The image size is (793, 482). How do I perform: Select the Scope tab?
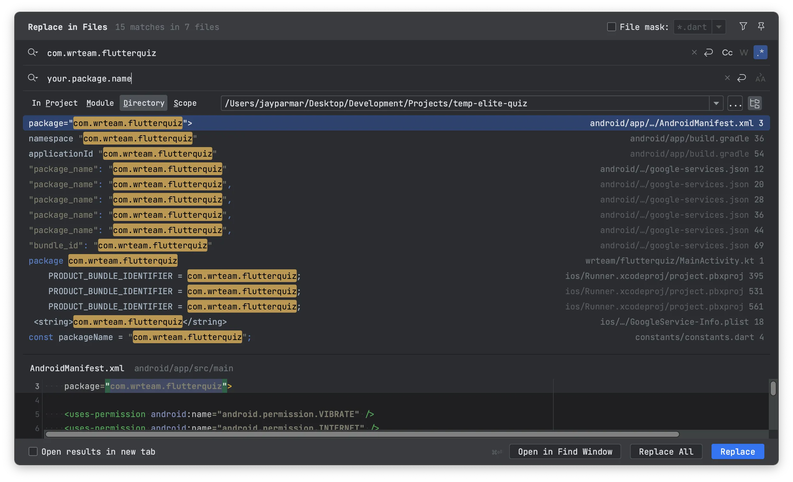click(185, 103)
